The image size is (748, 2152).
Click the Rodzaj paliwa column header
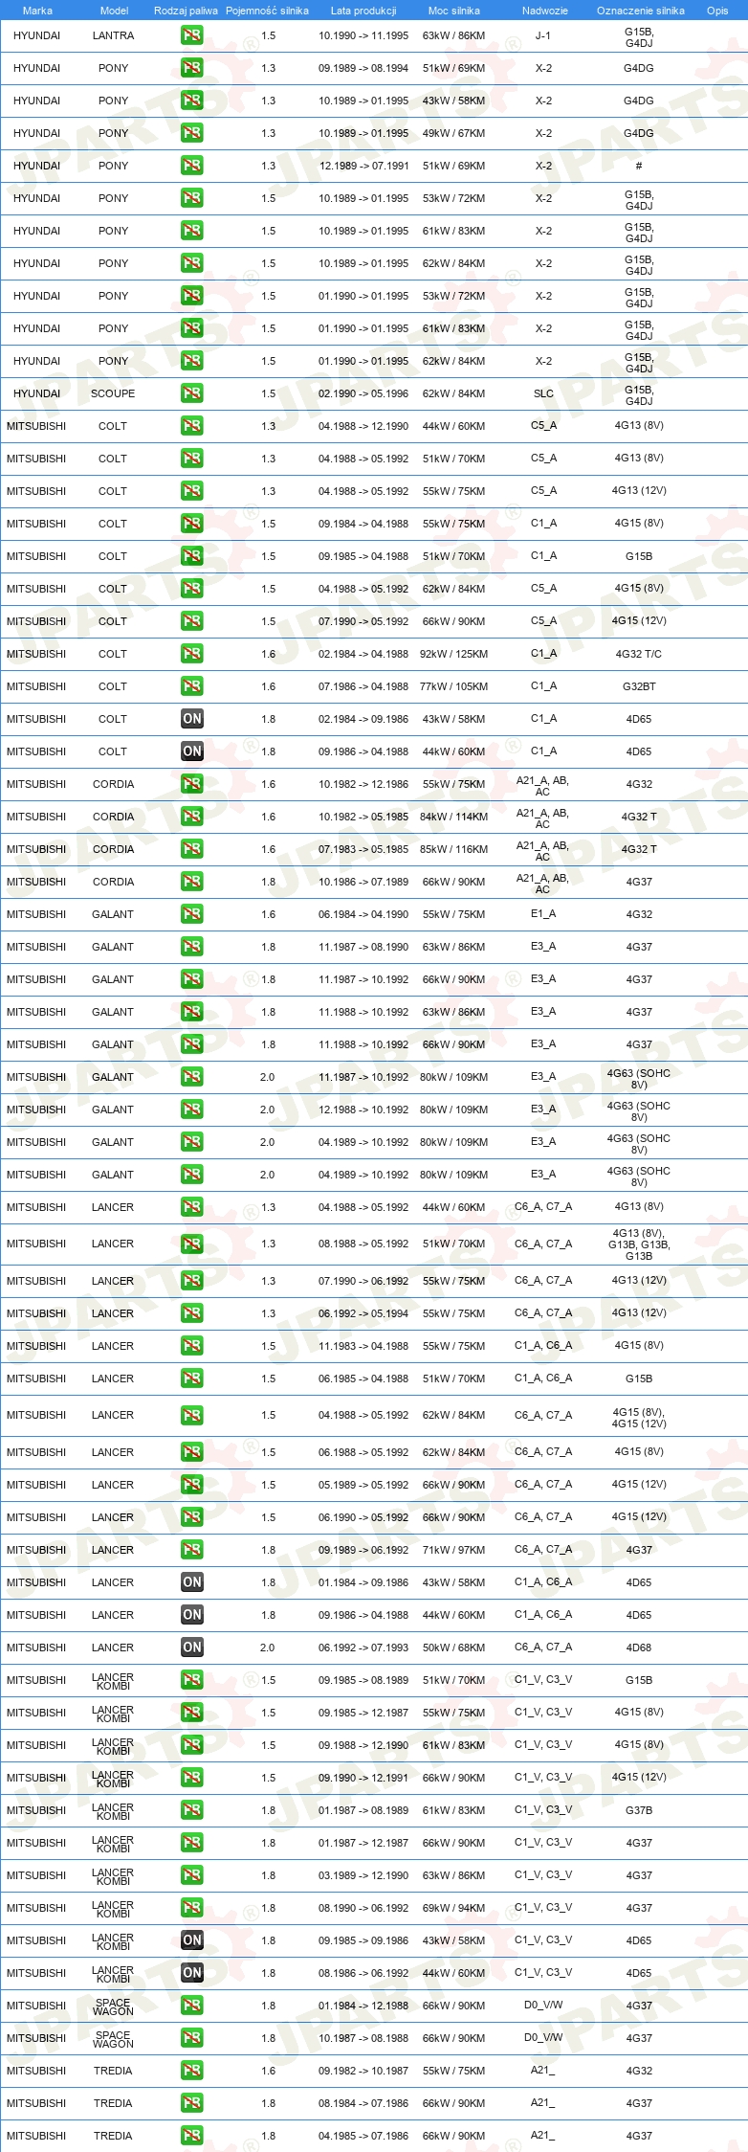(186, 11)
